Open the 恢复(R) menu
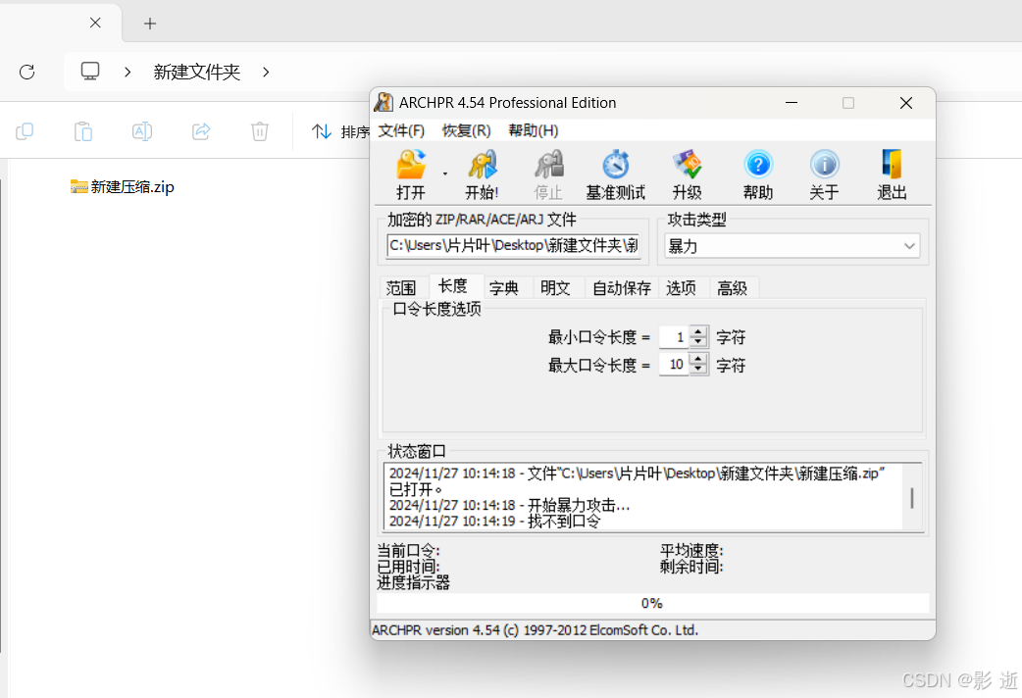Viewport: 1022px width, 698px height. point(466,131)
